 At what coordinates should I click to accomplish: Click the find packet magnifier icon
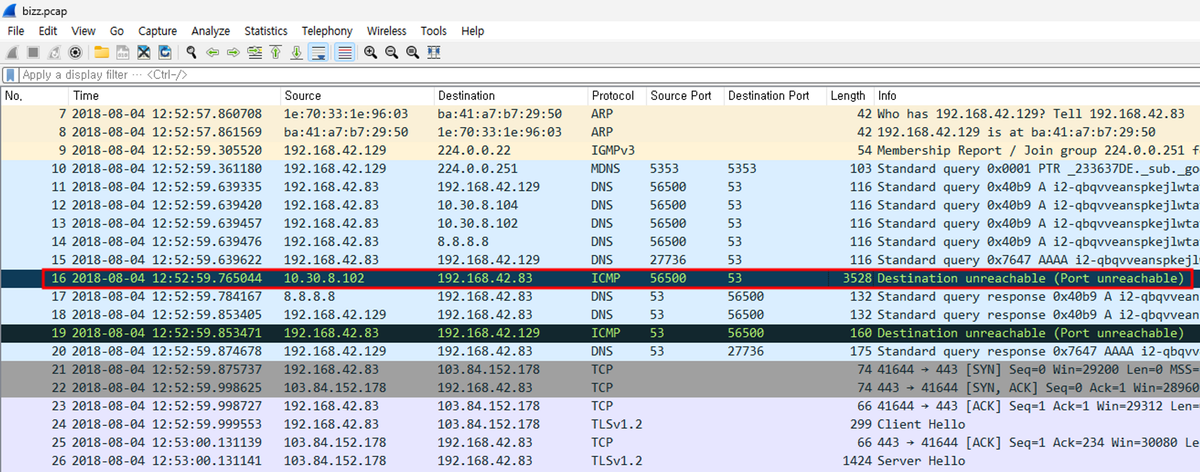(191, 53)
